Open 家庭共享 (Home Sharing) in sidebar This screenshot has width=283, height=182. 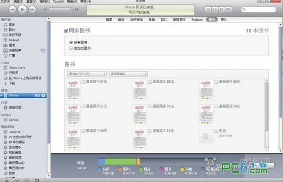pos(15,108)
